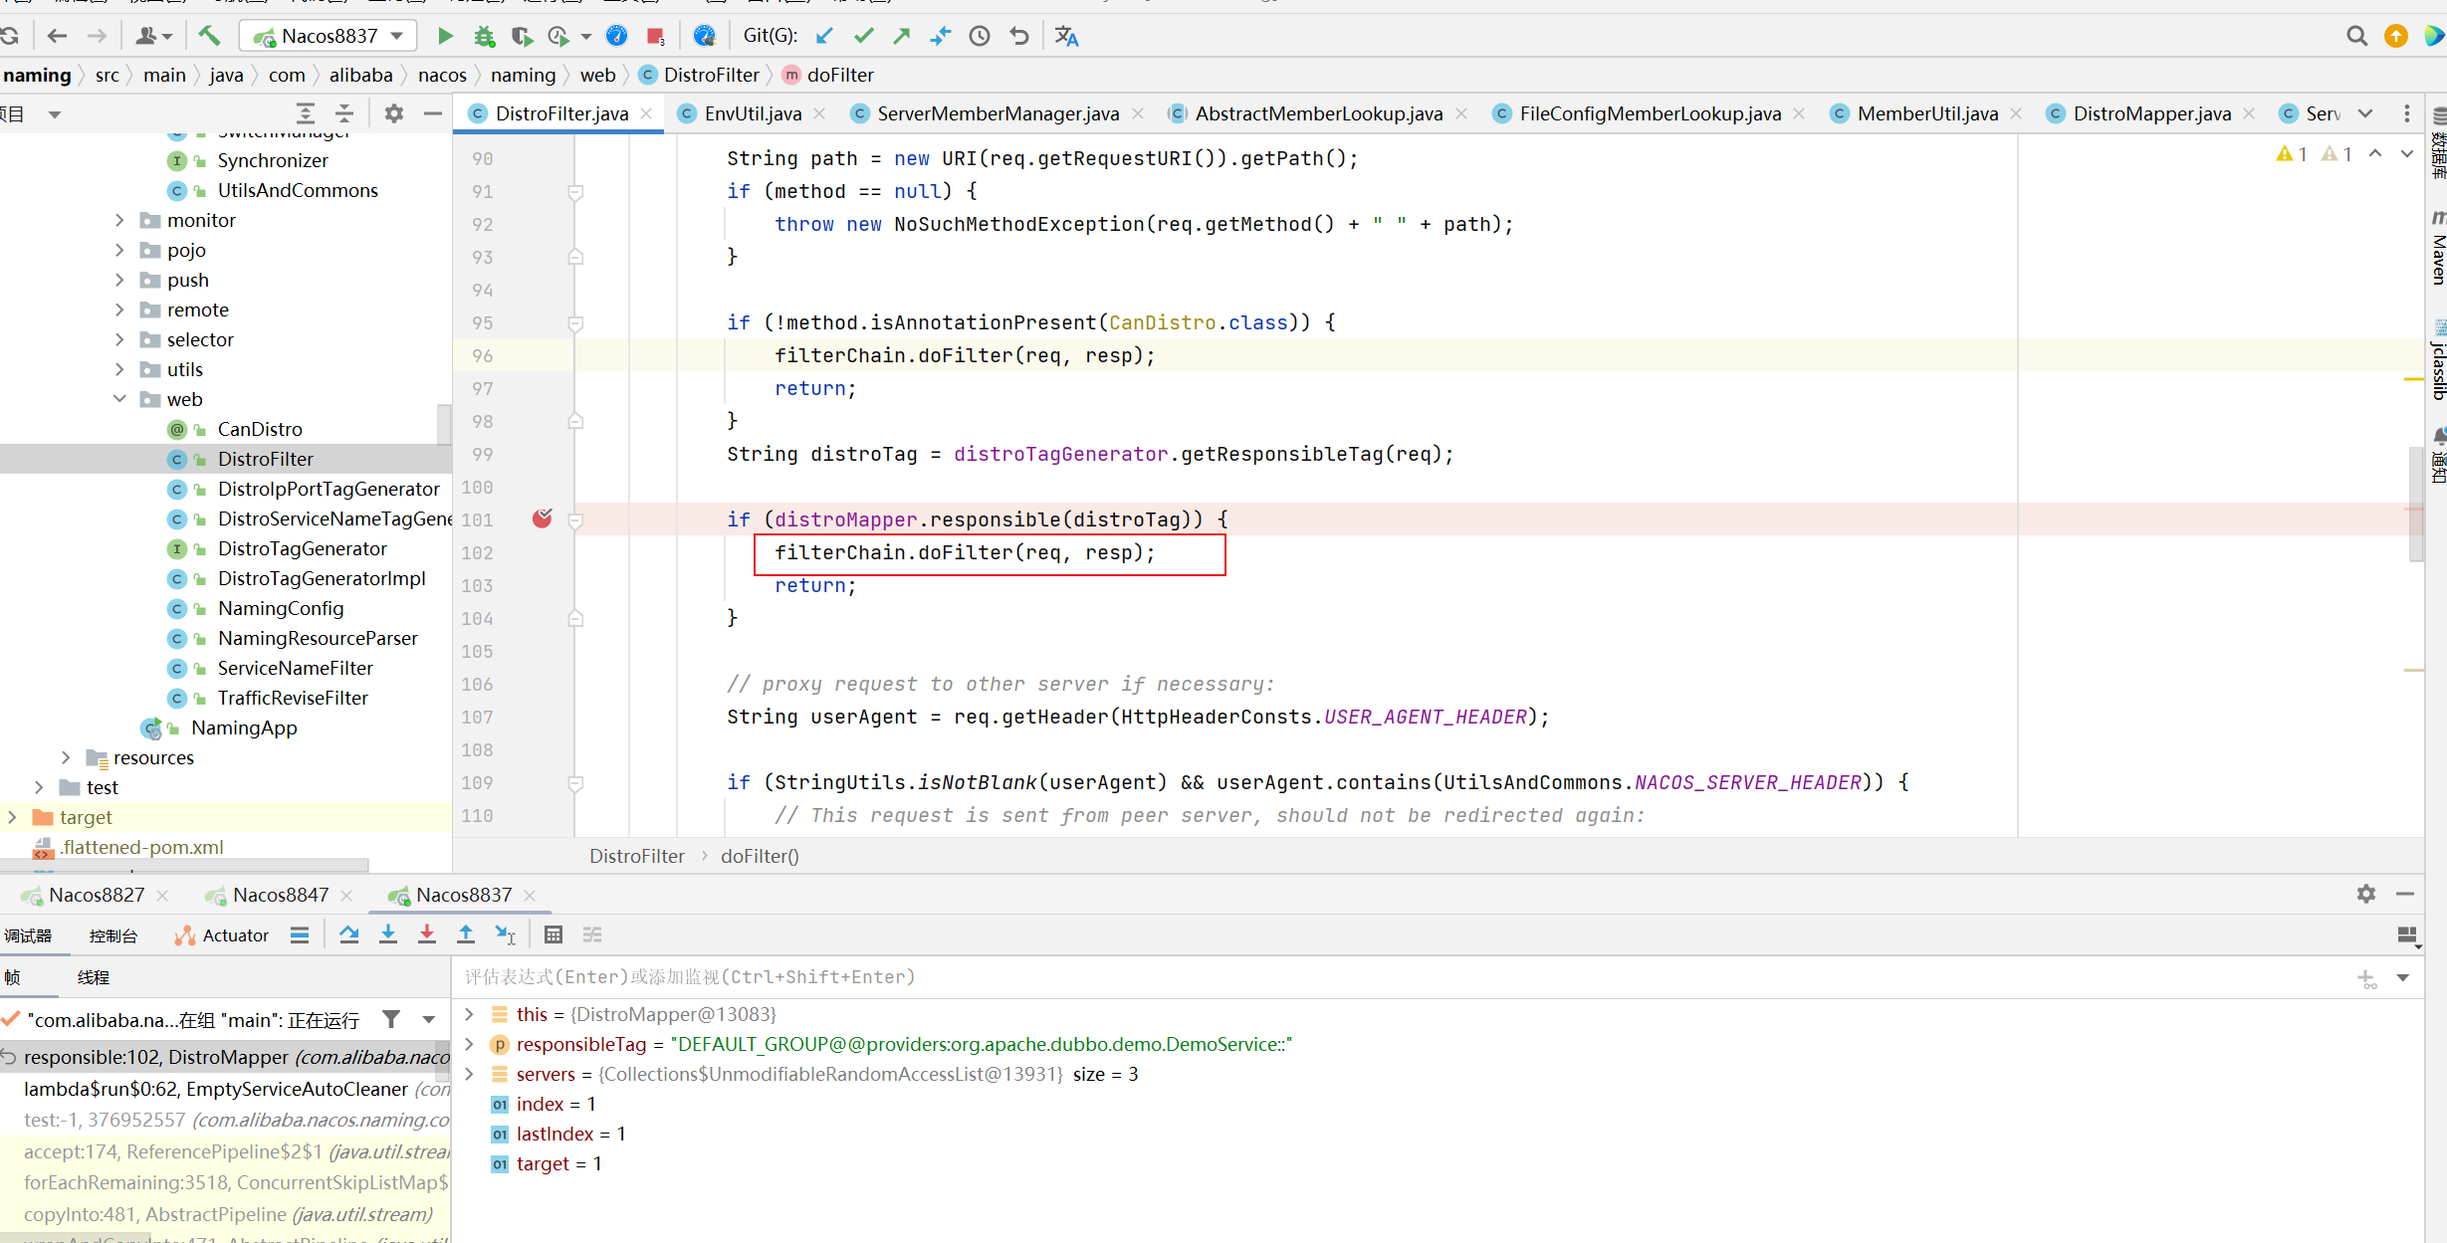This screenshot has width=2447, height=1243.
Task: Click the Debug bug icon
Action: 484,36
